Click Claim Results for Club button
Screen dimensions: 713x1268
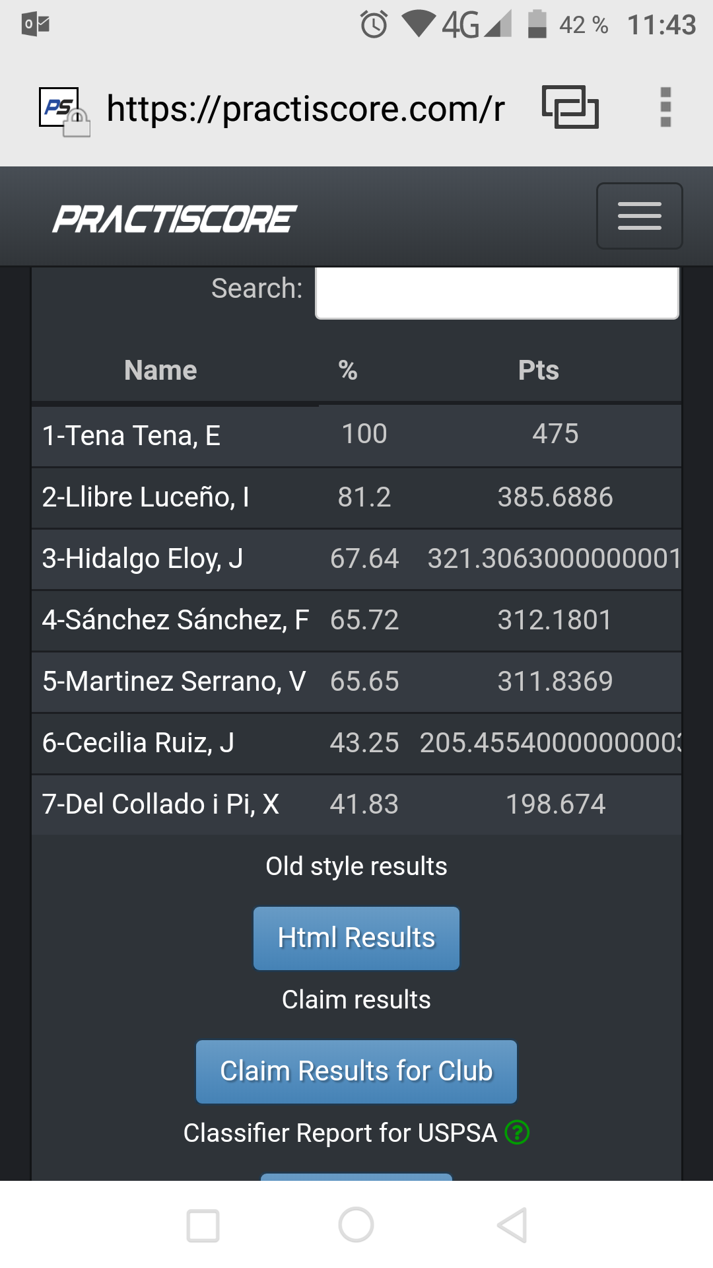(x=356, y=1071)
